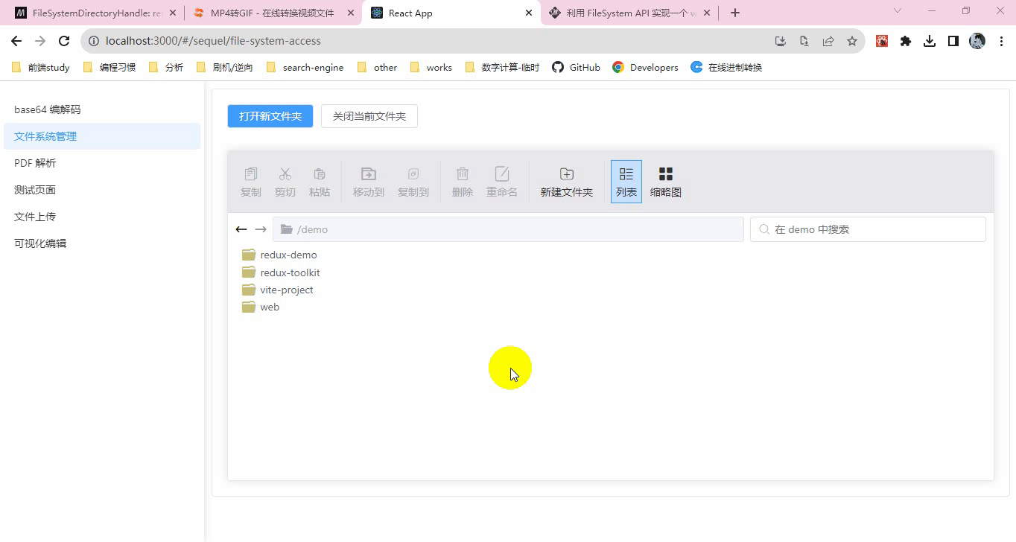Bookmark this page with star icon
The image size is (1016, 542).
tap(852, 41)
